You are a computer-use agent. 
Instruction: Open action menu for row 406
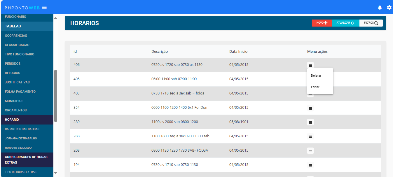[x=310, y=66]
